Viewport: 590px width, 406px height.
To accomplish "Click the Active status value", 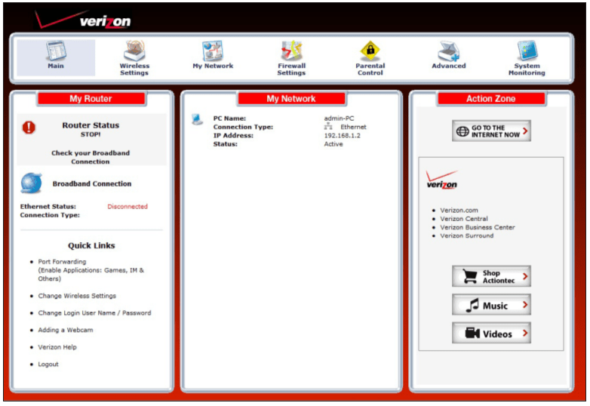I will point(333,144).
